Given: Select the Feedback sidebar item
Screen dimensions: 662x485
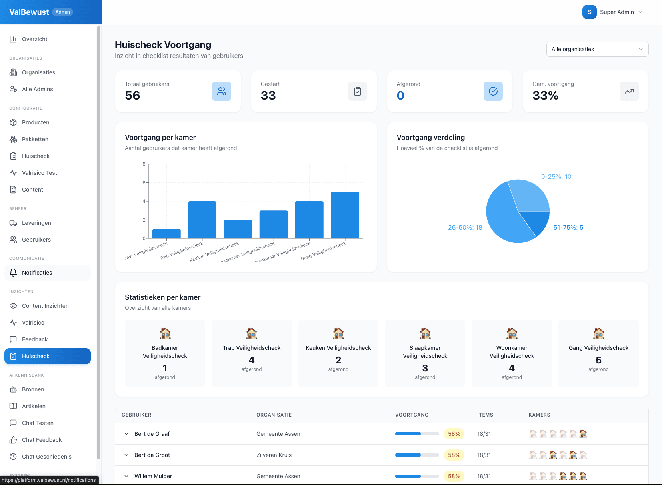Looking at the screenshot, I should [35, 339].
